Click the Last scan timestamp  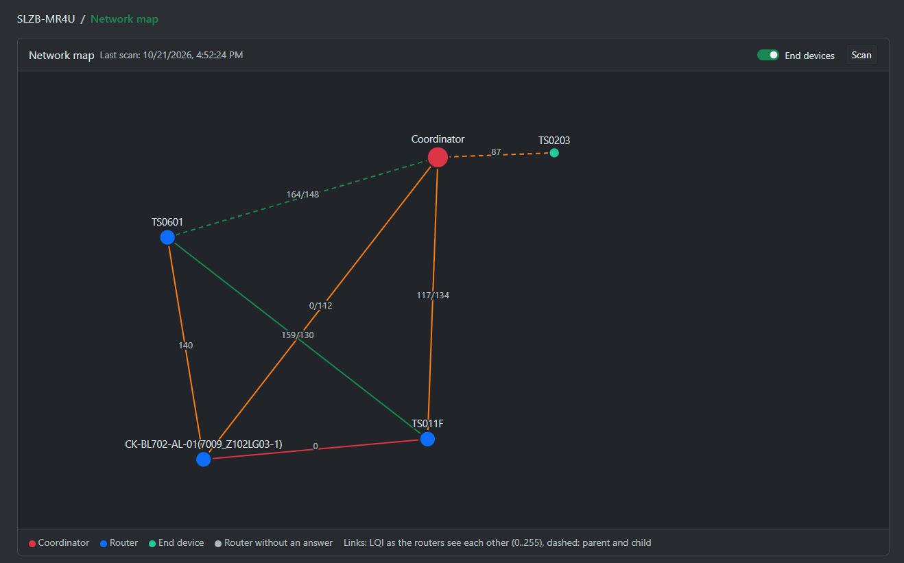[171, 55]
